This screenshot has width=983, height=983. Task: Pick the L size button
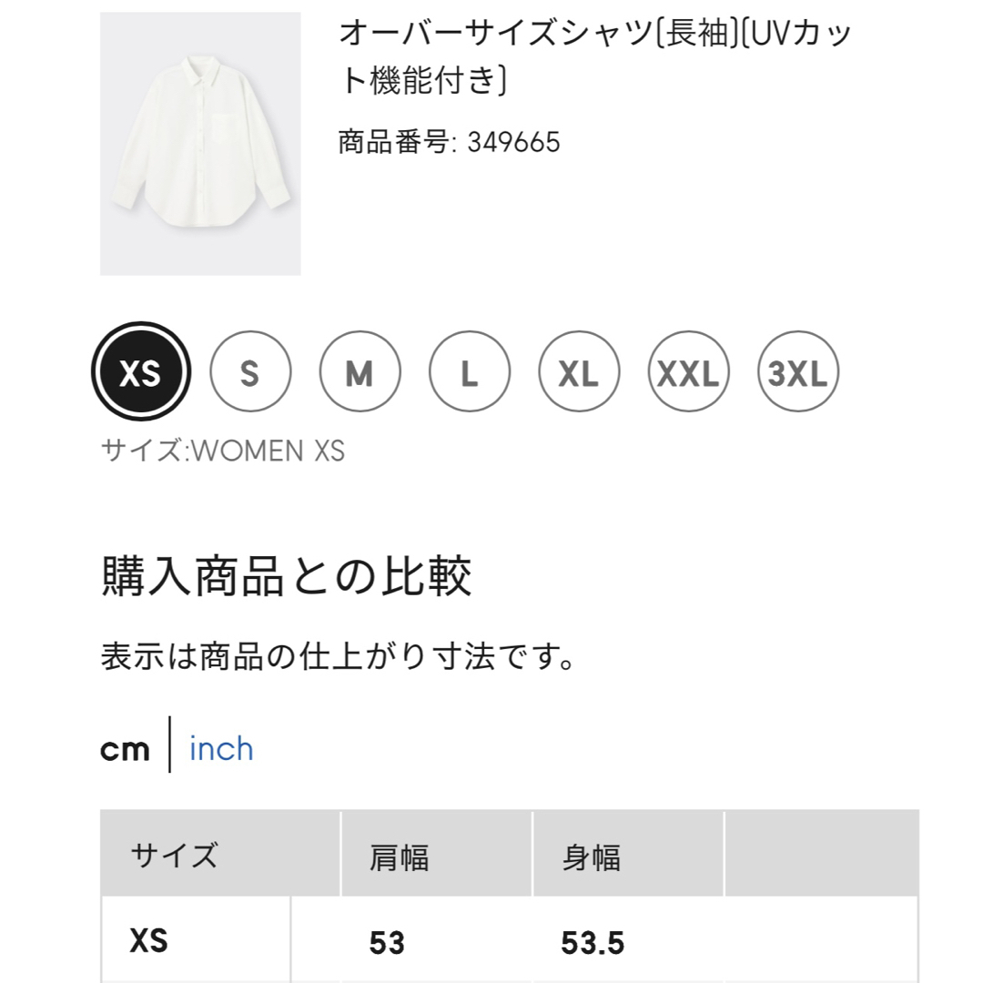click(x=470, y=371)
